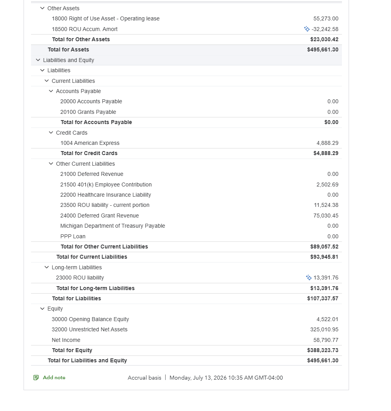
Task: Collapse the Other Current Liabilities chevron
Action: coord(51,164)
